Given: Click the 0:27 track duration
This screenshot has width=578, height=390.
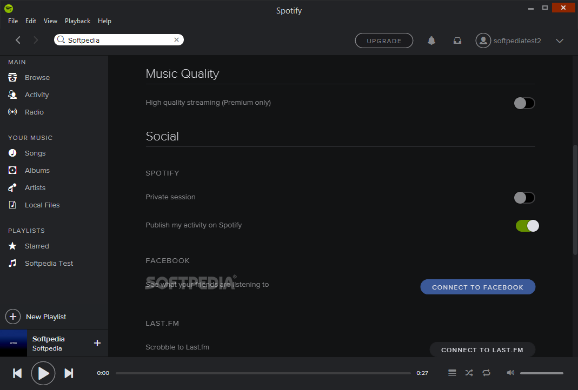Looking at the screenshot, I should [422, 373].
